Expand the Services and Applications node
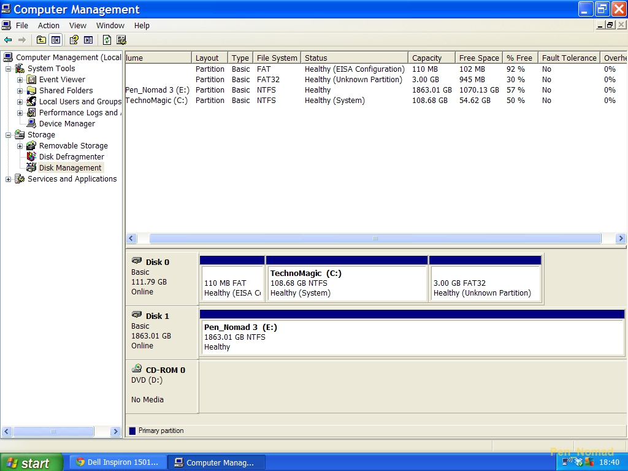 (x=9, y=179)
